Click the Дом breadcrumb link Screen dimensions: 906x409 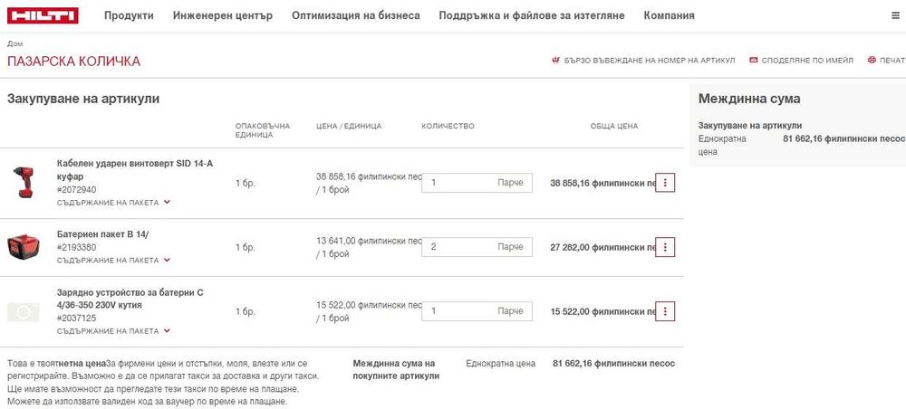15,43
